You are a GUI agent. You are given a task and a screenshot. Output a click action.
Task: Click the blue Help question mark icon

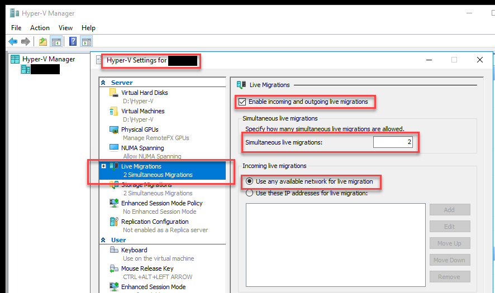73,41
